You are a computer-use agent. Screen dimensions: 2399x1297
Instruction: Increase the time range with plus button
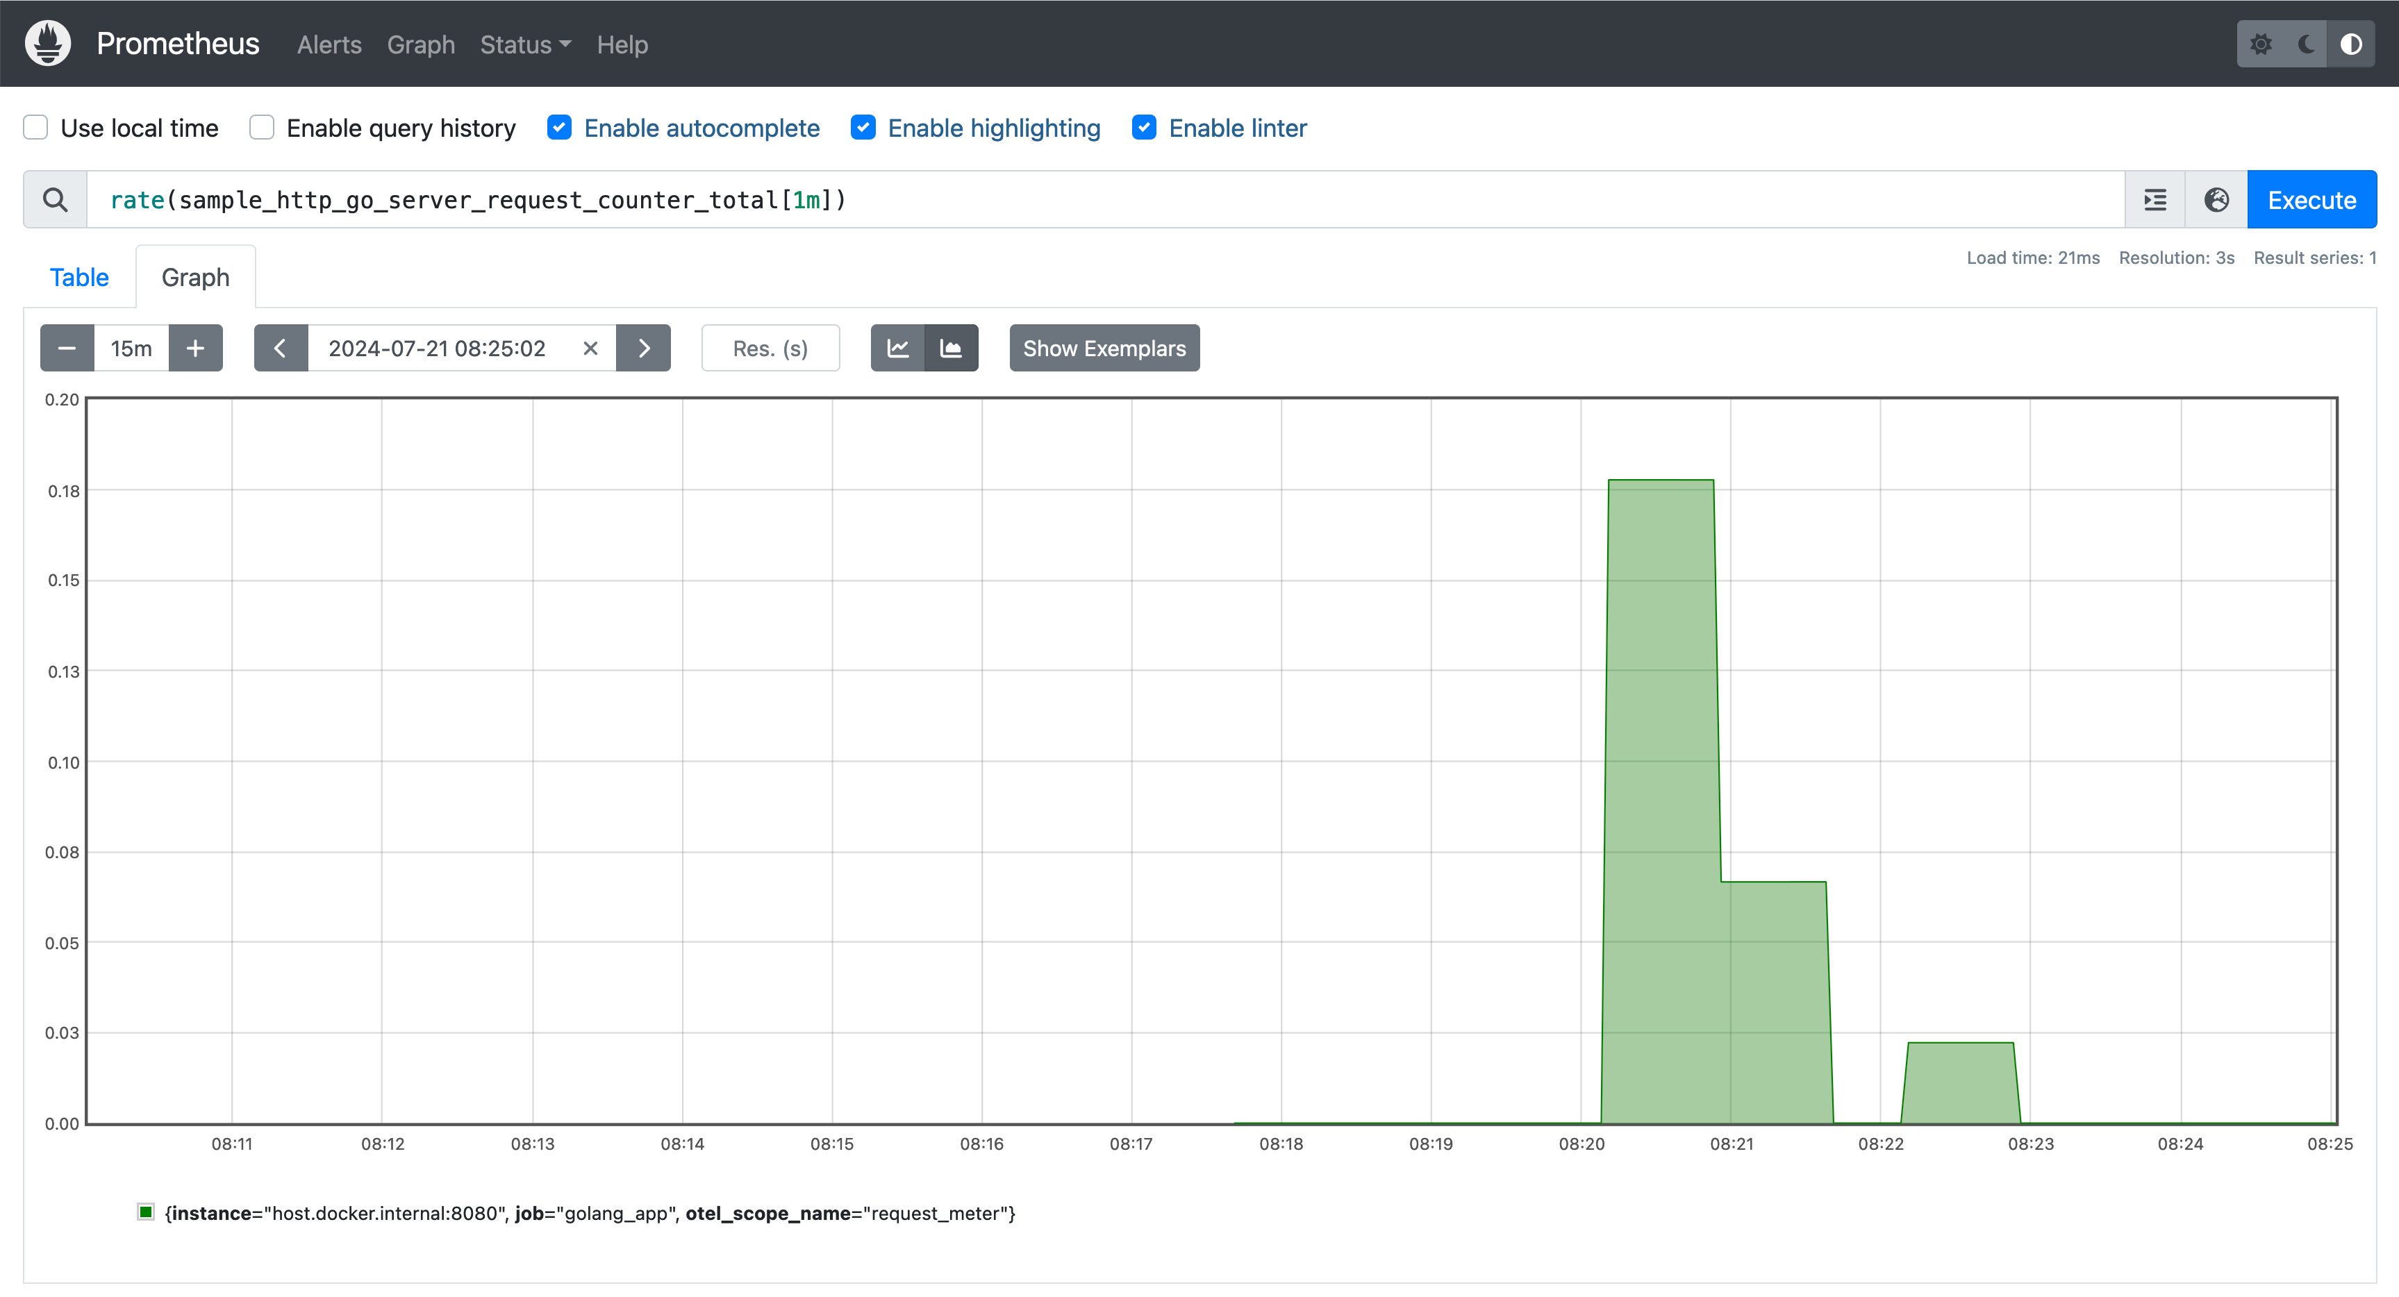pyautogui.click(x=196, y=349)
